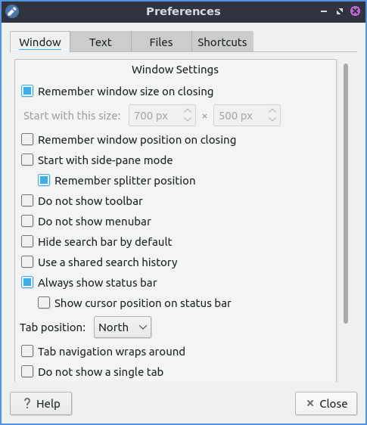This screenshot has width=367, height=425.
Task: Switch to the Text tab
Action: [x=101, y=42]
